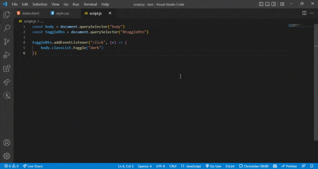This screenshot has width=318, height=169.
Task: Open the Search view in activity bar
Action: [x=7, y=28]
